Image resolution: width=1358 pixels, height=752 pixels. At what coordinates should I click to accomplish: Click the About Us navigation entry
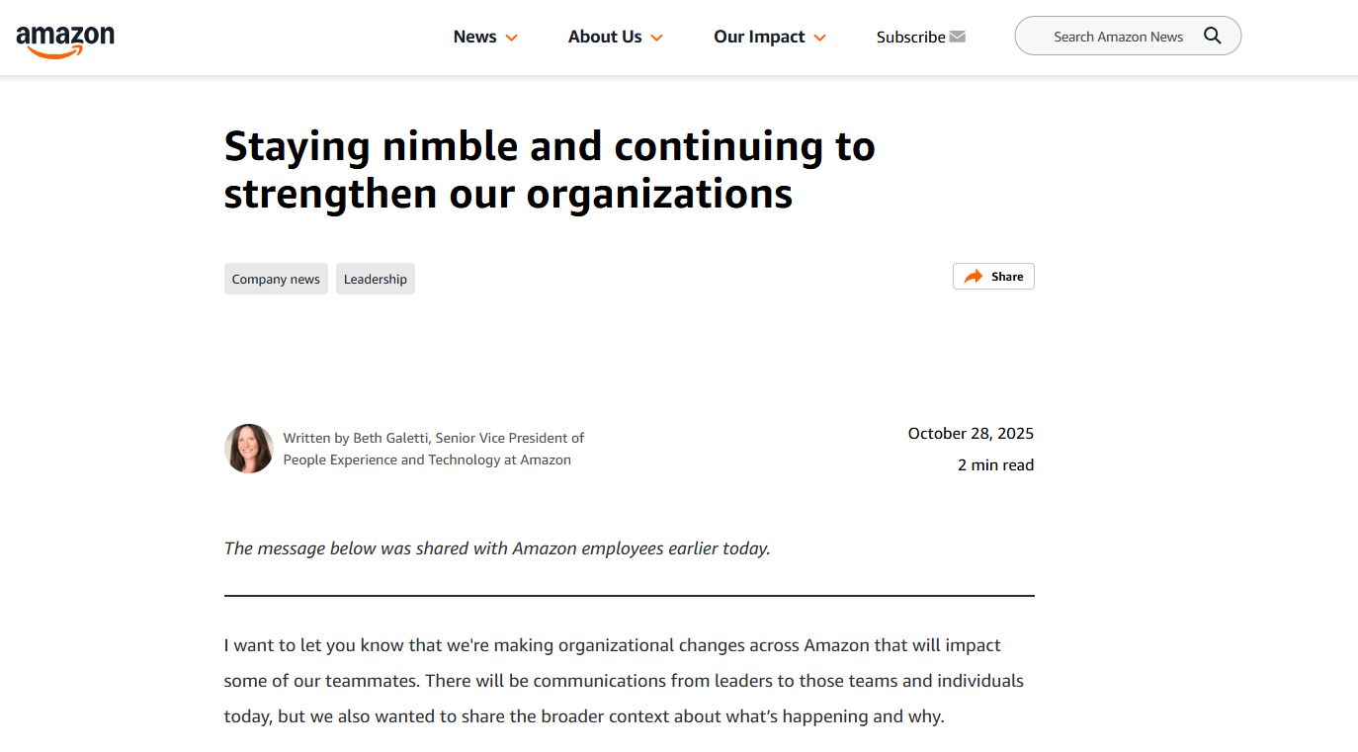(x=605, y=37)
